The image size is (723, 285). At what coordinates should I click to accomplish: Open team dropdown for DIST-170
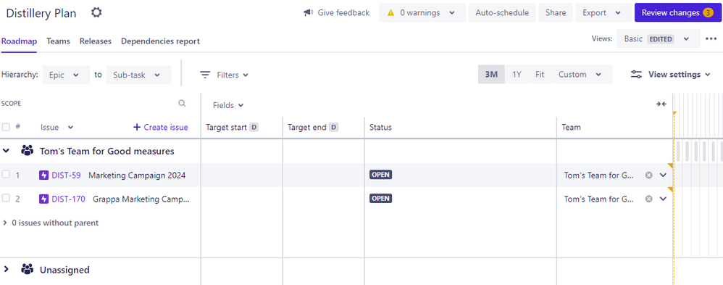pyautogui.click(x=663, y=199)
